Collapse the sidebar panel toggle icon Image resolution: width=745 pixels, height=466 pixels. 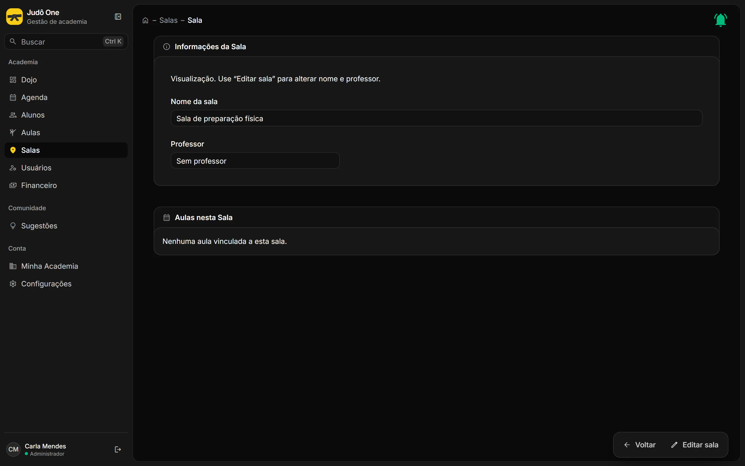pos(118,17)
